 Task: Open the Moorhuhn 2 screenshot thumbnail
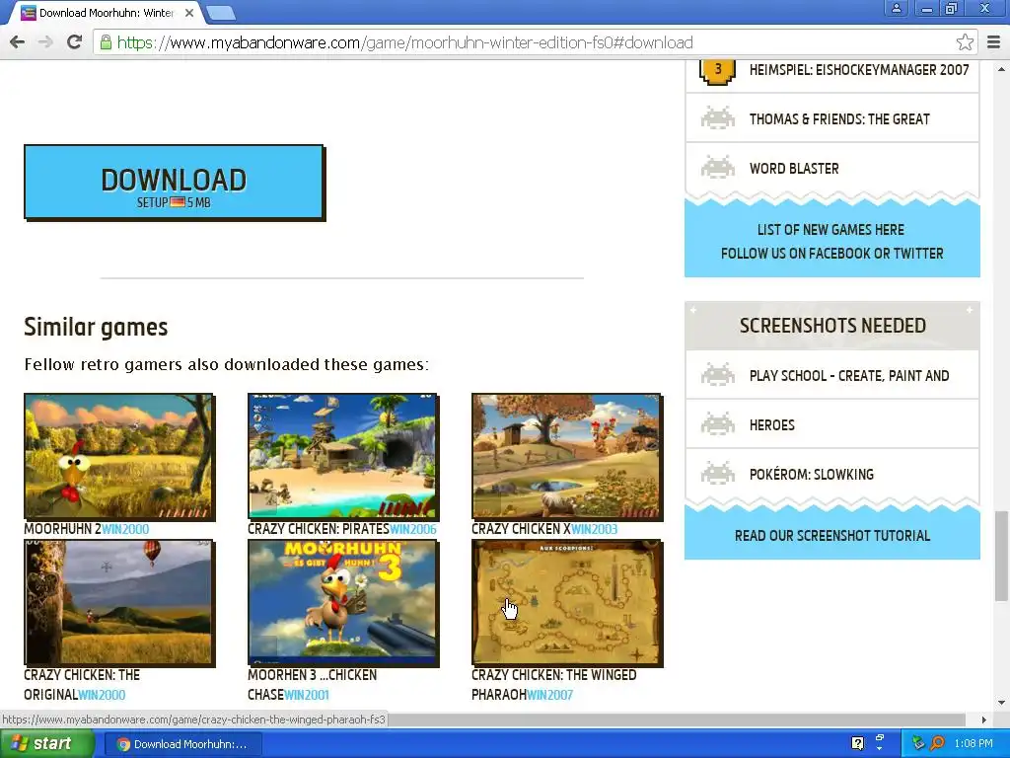(x=119, y=456)
